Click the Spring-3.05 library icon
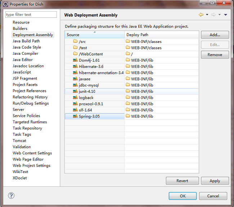 click(x=75, y=116)
